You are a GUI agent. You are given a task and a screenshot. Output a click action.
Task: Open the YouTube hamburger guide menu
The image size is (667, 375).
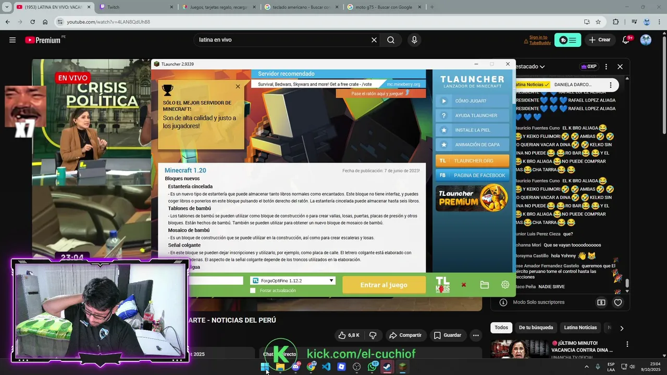(13, 40)
